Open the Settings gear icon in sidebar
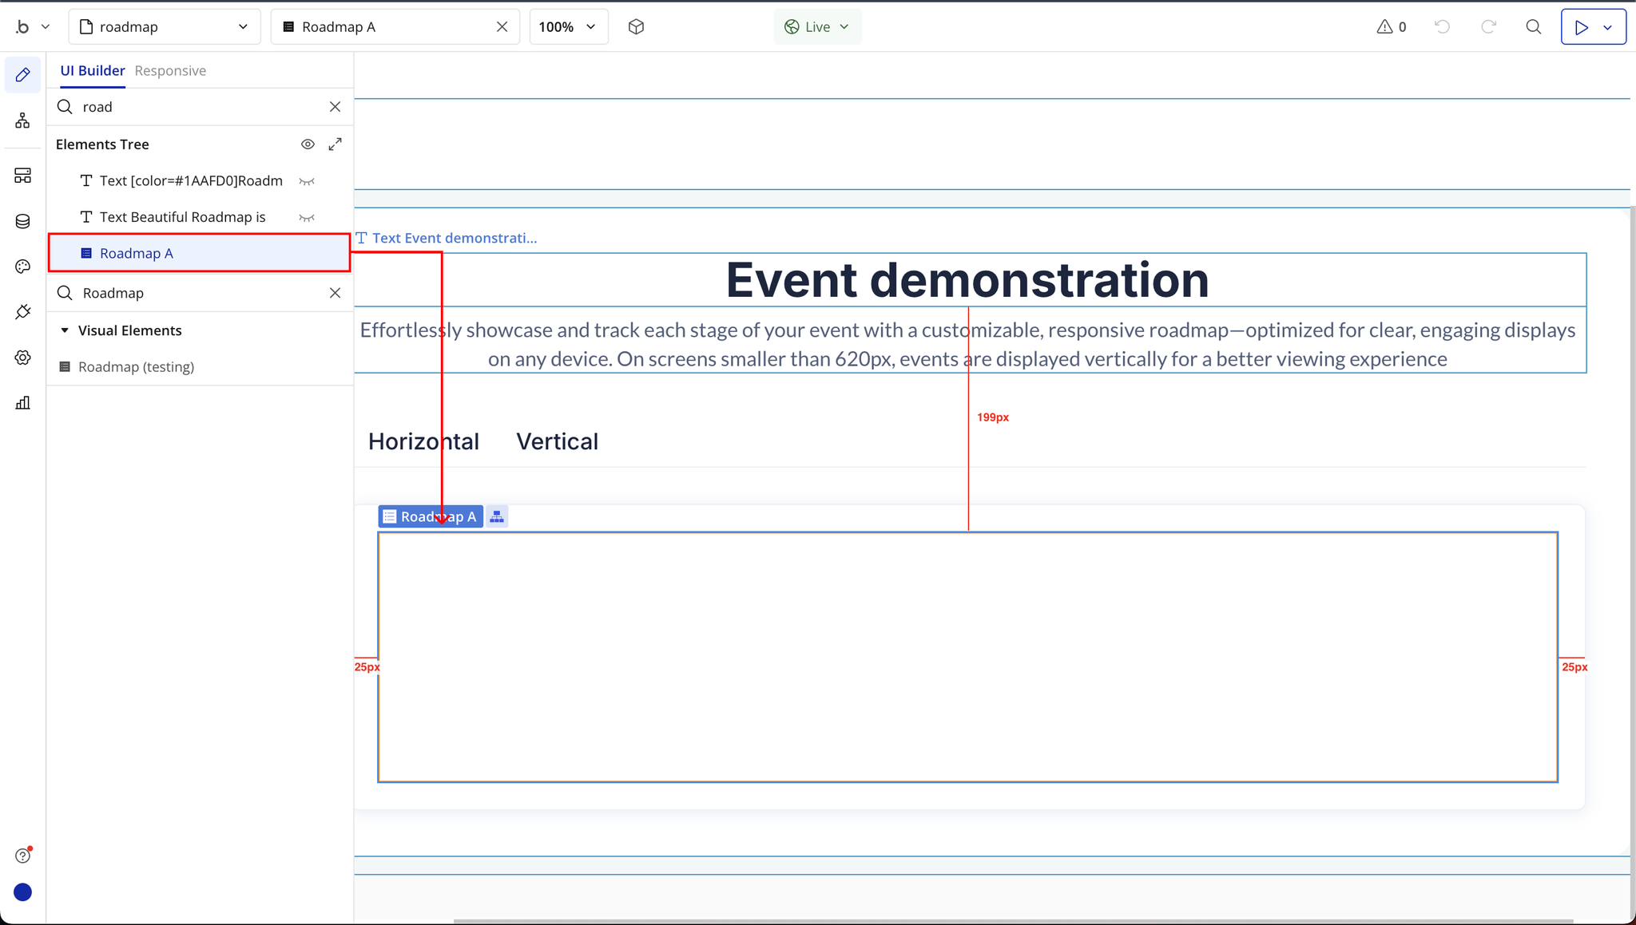Image resolution: width=1636 pixels, height=925 pixels. [22, 358]
